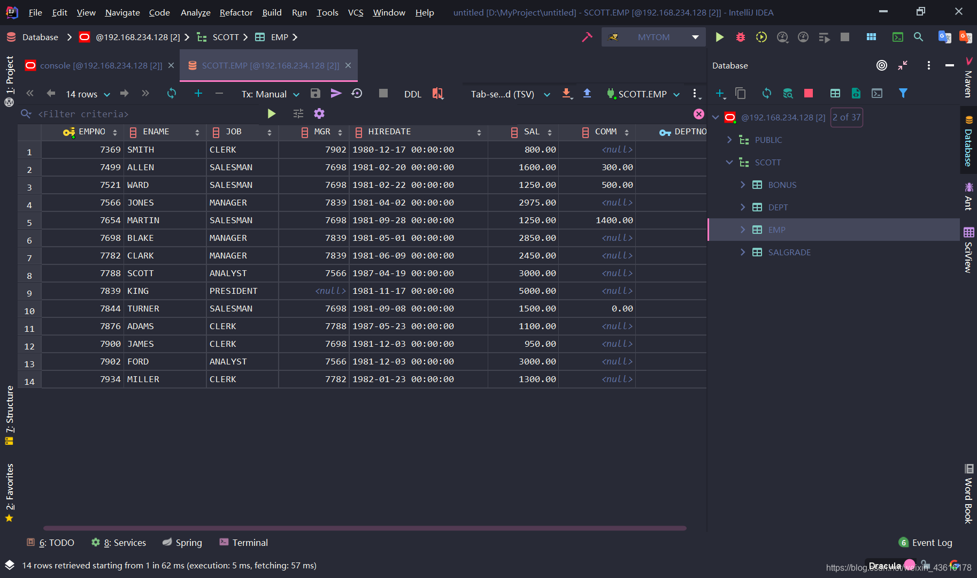The height and width of the screenshot is (578, 977).
Task: Click the PRESIDENT job cell
Action: click(x=242, y=291)
